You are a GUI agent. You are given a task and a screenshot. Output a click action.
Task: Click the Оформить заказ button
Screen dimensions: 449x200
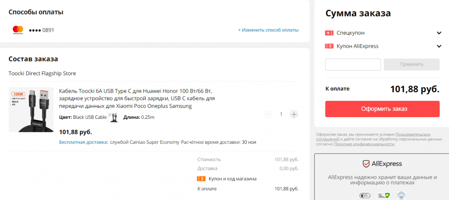click(x=382, y=109)
